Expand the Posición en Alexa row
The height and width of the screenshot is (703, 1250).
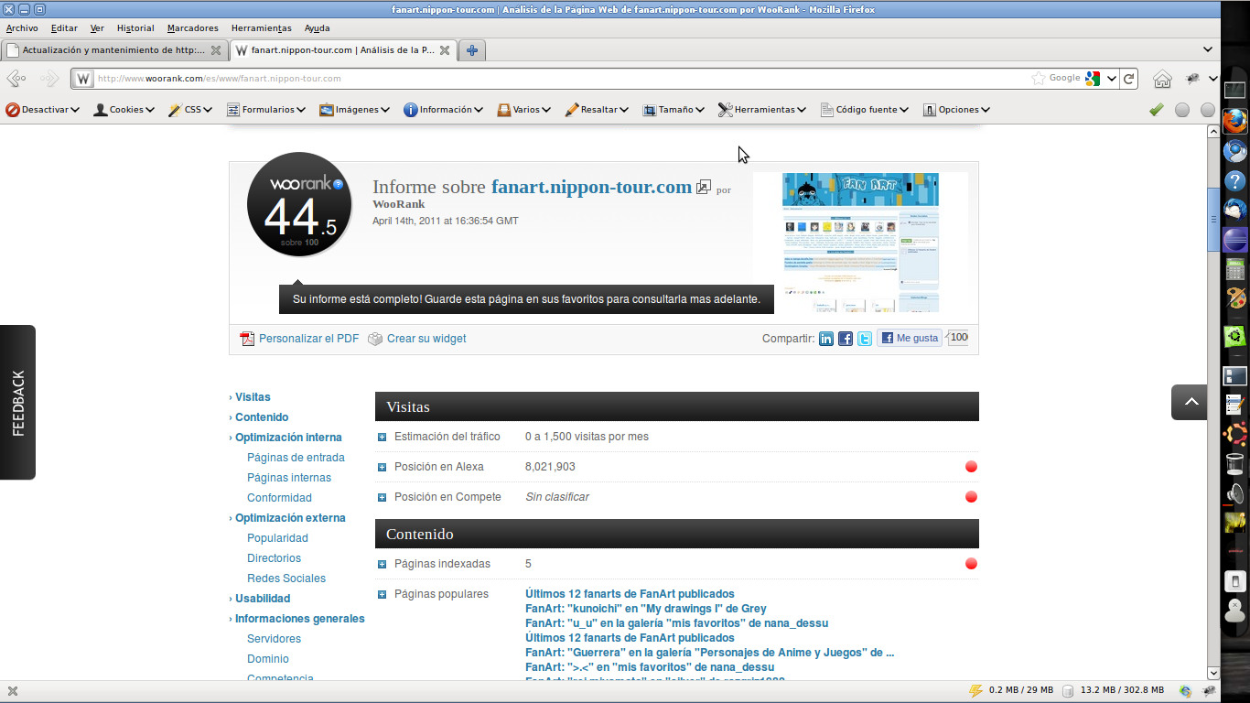click(383, 468)
